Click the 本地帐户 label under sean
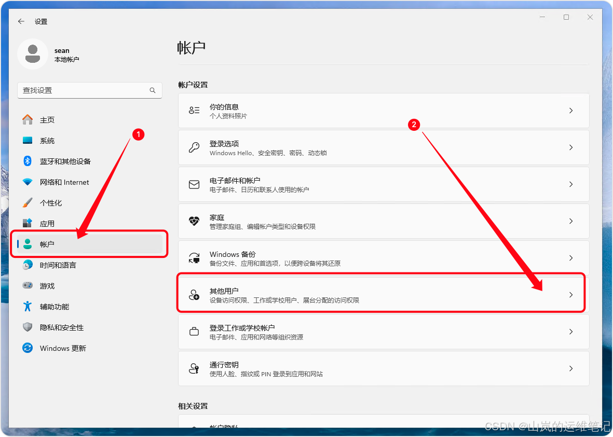The width and height of the screenshot is (613, 437). [x=67, y=59]
